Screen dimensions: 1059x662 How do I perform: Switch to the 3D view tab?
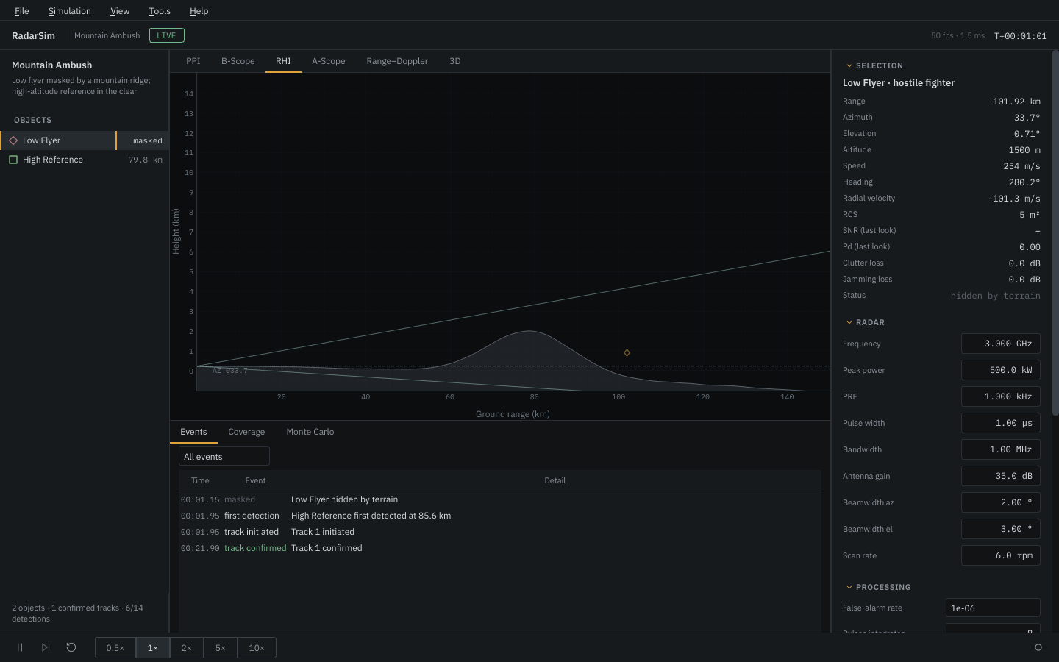(455, 61)
